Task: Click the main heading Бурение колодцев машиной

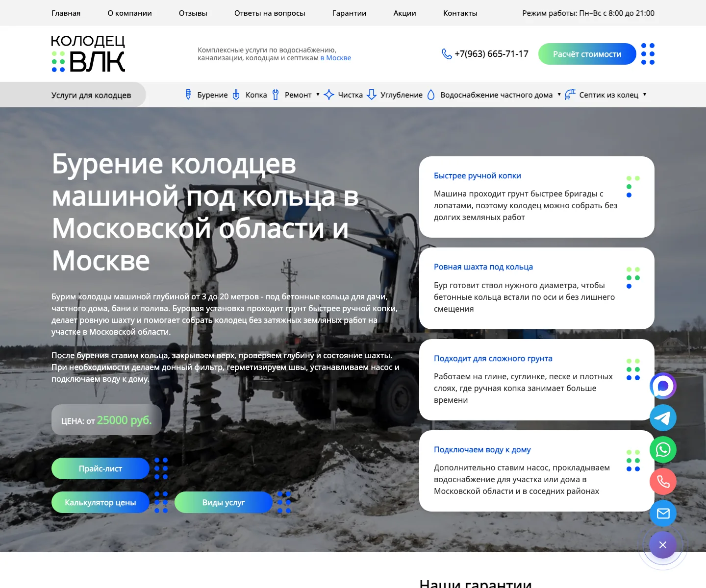Action: [205, 212]
